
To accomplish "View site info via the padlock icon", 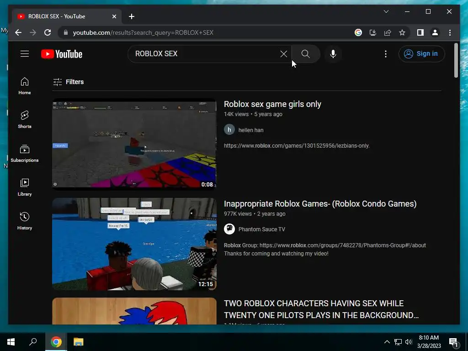I will tap(66, 32).
